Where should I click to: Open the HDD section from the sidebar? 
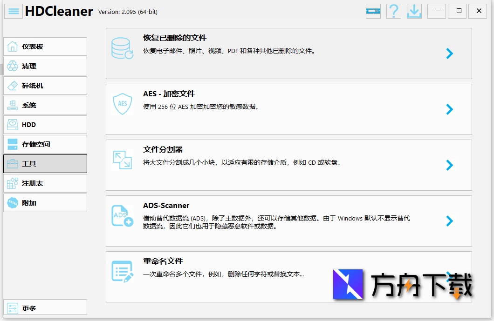click(28, 125)
